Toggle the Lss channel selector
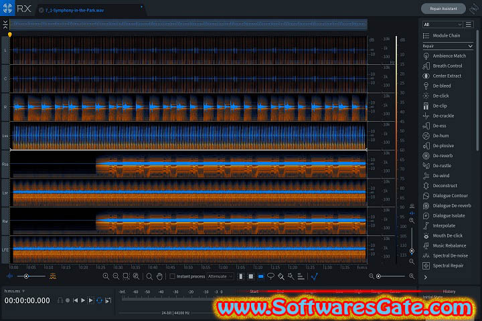The width and height of the screenshot is (482, 321). point(5,136)
